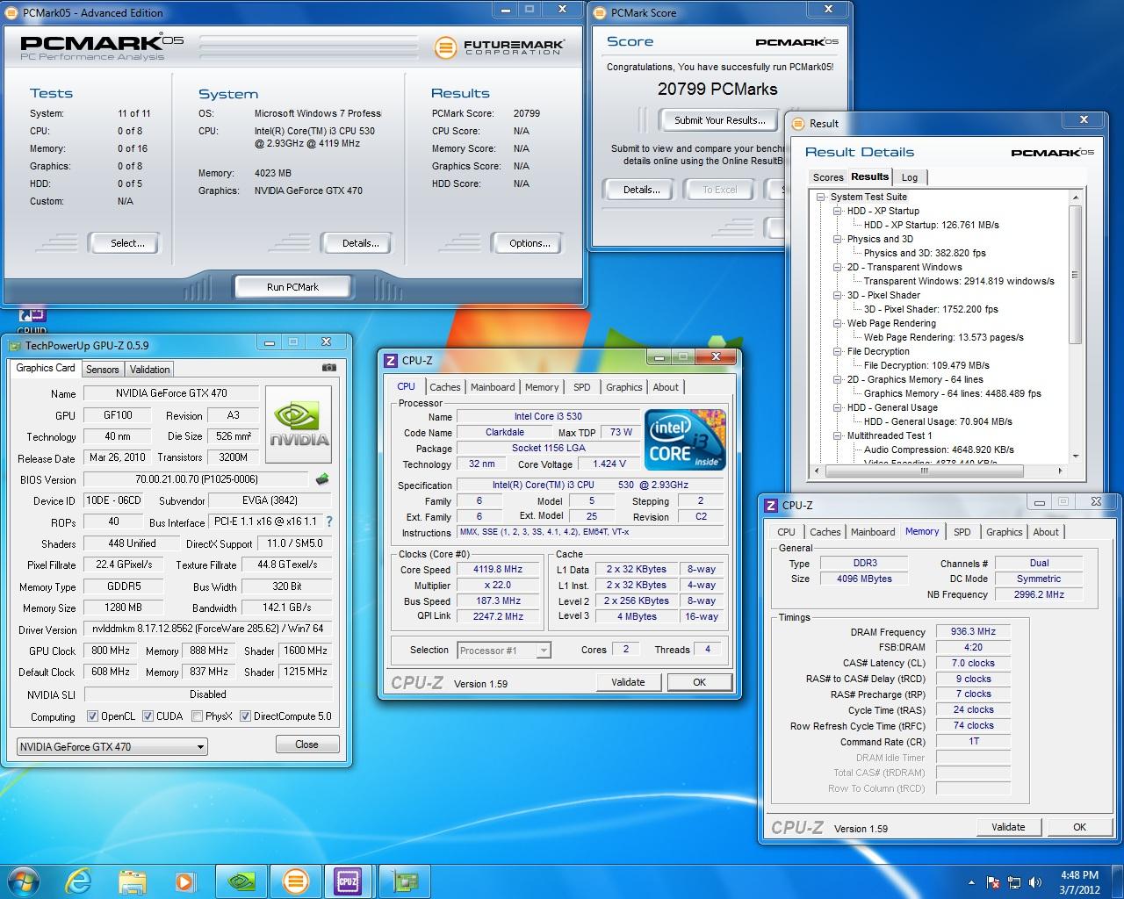Switch to the GPU-Z Validation tab
Viewport: 1124px width, 899px height.
pyautogui.click(x=150, y=370)
